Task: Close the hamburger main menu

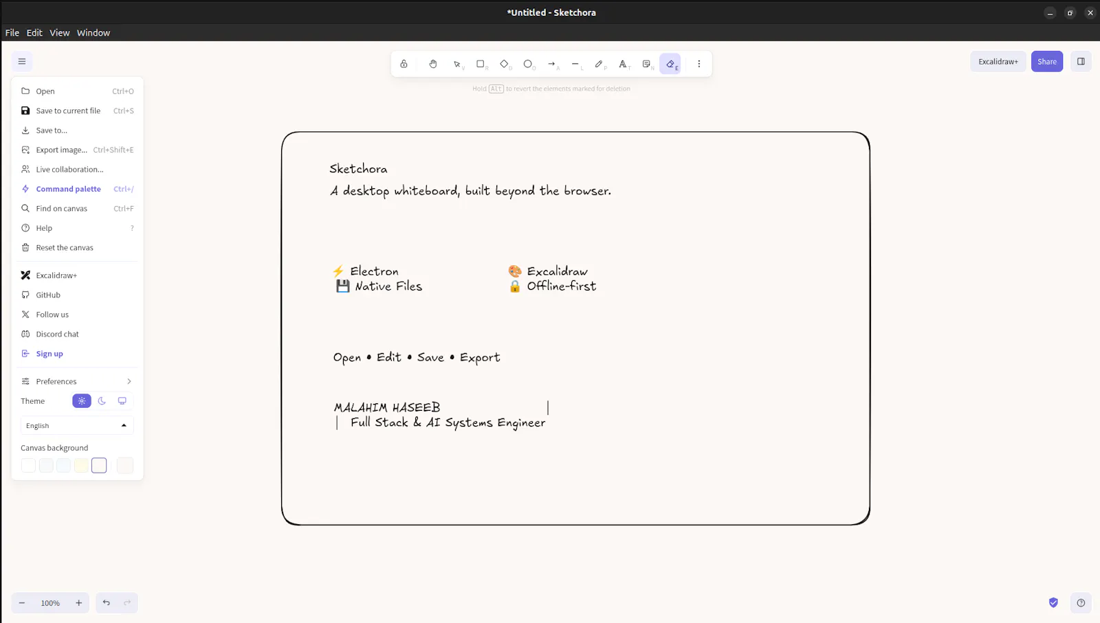Action: [x=22, y=62]
